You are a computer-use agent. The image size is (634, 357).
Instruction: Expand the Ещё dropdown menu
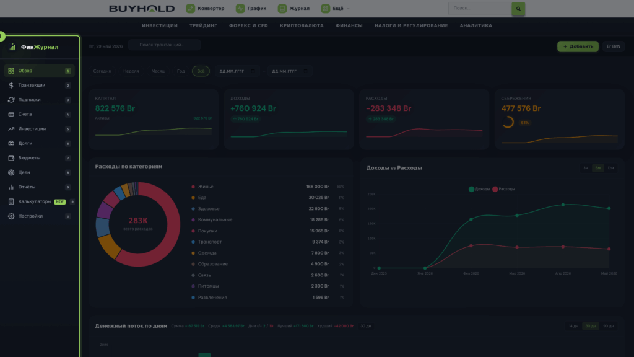pos(336,8)
